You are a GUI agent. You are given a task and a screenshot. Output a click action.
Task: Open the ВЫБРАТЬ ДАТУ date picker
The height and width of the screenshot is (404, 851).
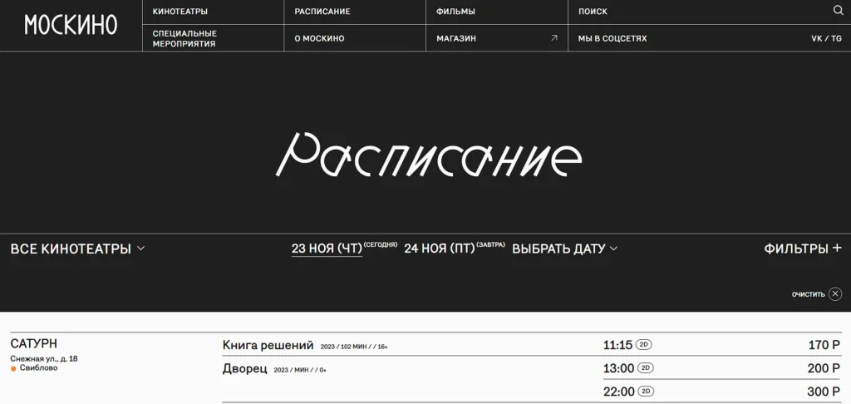coord(564,249)
